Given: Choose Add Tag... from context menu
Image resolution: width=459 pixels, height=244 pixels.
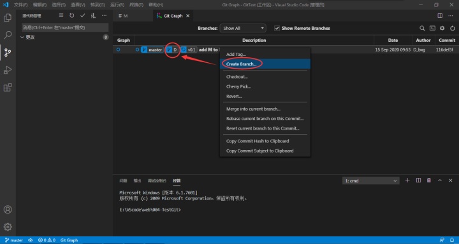Looking at the screenshot, I should click(x=265, y=54).
